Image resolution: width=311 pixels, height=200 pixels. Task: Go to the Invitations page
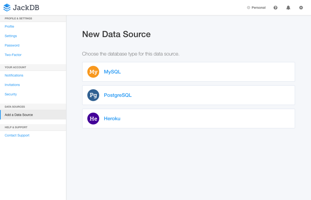[12, 85]
